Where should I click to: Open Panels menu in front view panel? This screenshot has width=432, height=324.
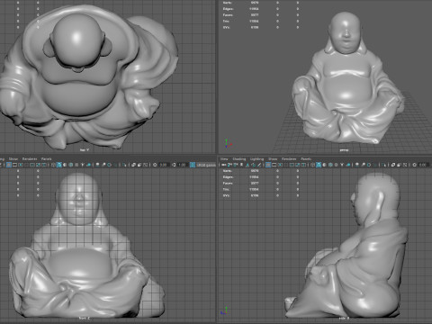47,159
